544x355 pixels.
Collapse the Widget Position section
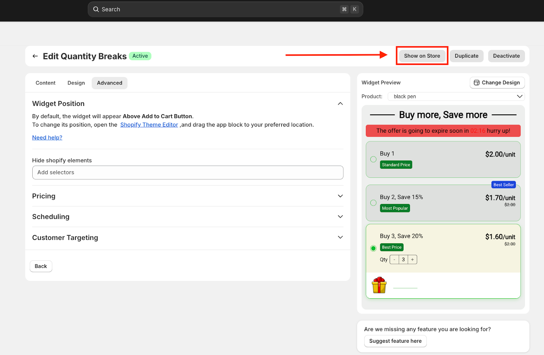(x=340, y=104)
